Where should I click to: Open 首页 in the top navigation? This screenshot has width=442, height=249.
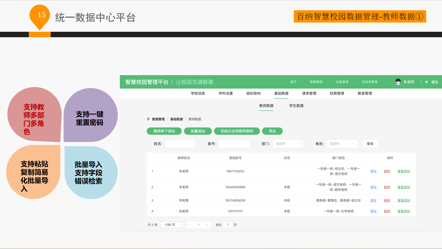pyautogui.click(x=293, y=82)
